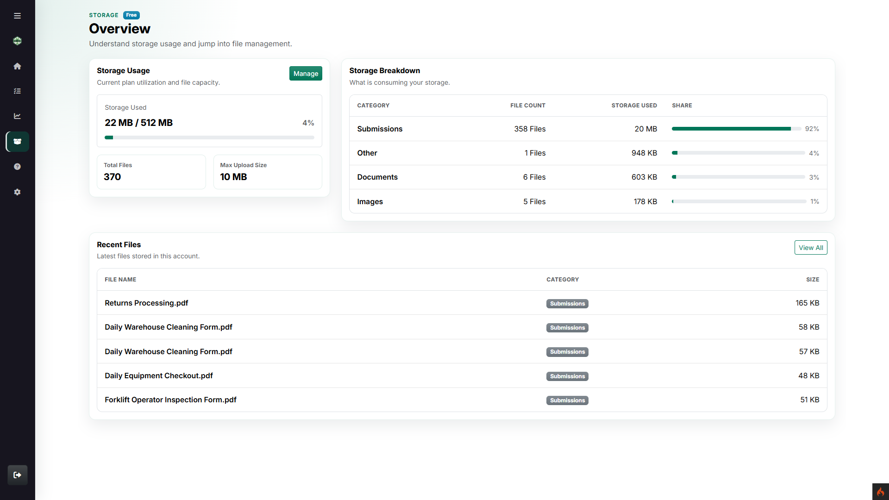Click the 48 KB size cell
The image size is (889, 500).
tap(809, 375)
